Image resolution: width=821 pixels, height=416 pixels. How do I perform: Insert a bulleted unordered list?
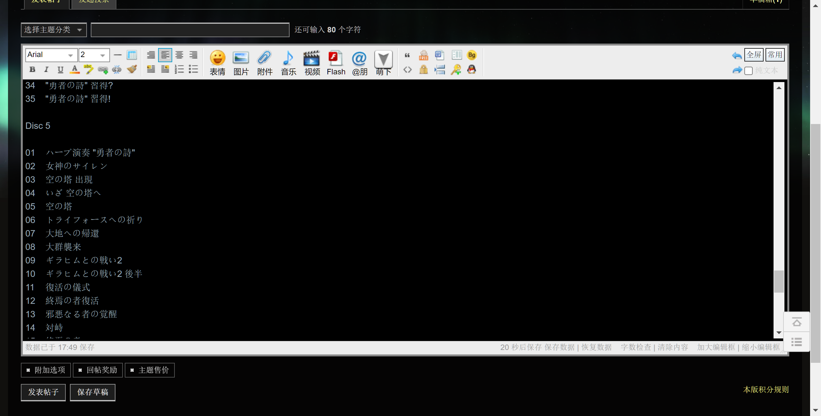193,69
